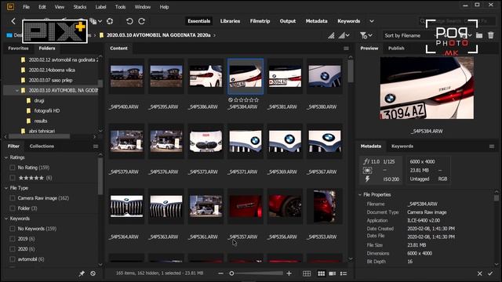Collapse the Keywords filter section
Image resolution: width=502 pixels, height=282 pixels.
(6, 219)
